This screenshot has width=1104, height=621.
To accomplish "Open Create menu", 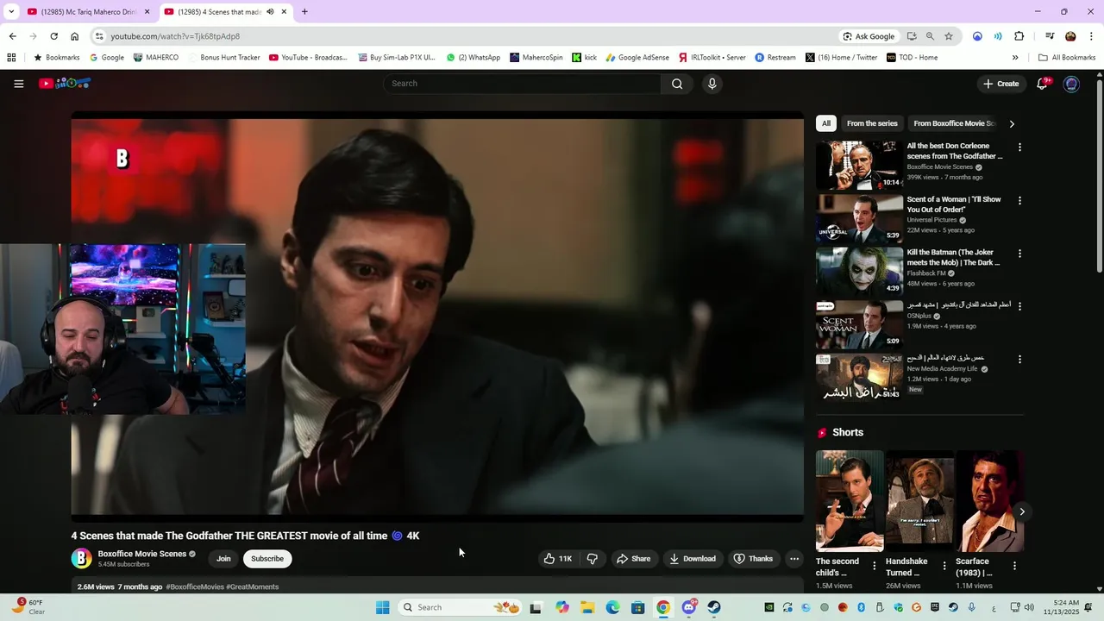I will [1000, 84].
